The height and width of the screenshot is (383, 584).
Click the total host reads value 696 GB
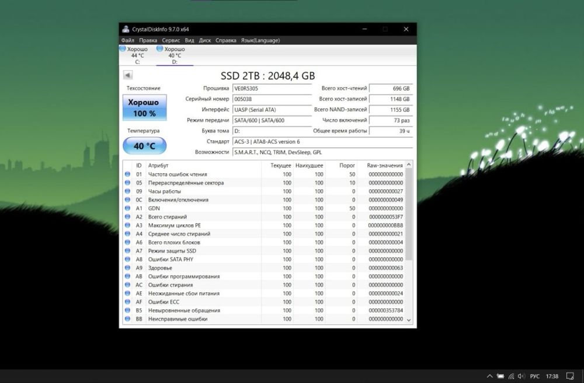(391, 89)
